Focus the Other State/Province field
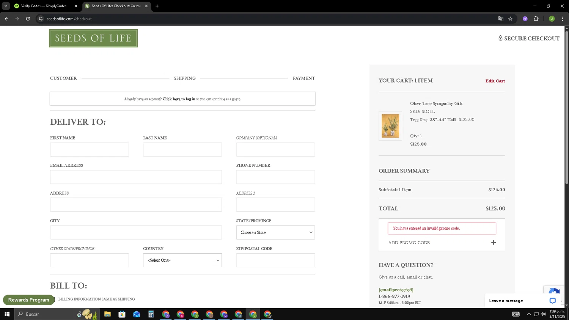 point(90,260)
